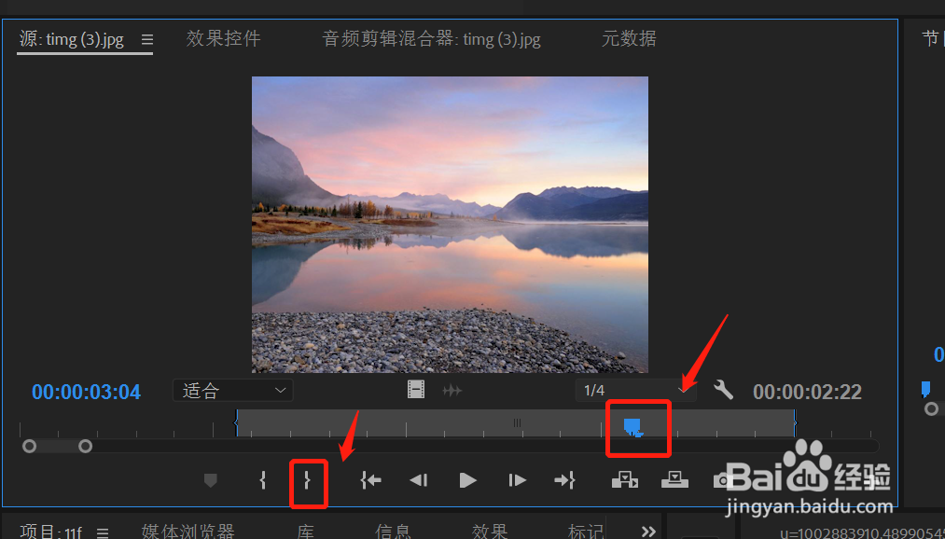Click the Overwrite edit icon
Screen dimensions: 945x539
tap(674, 480)
